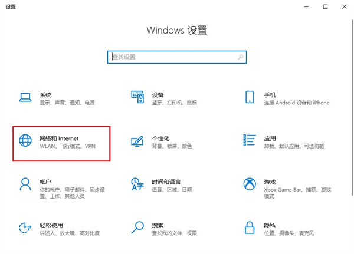This screenshot has height=254, width=354.
Task: Click the list icon for 应用
Action: [250, 140]
